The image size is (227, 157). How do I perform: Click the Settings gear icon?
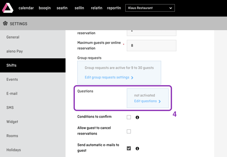point(5,23)
